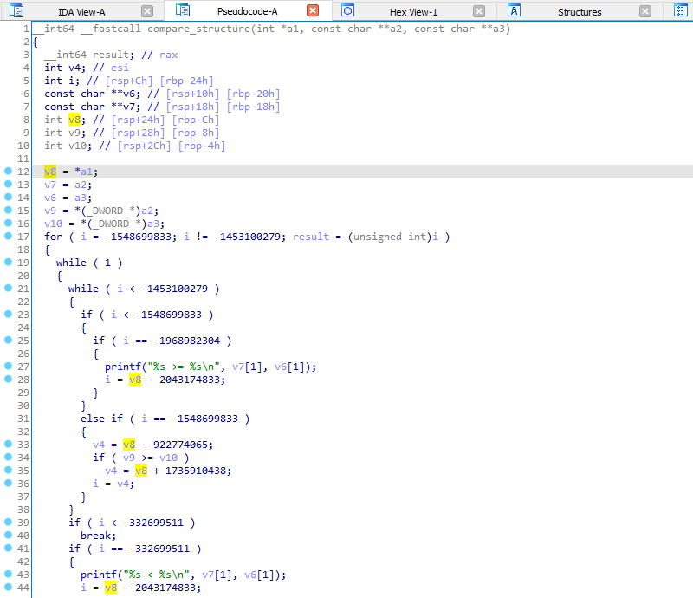
Task: Click 'else if' condition on line 31
Action: (x=165, y=419)
